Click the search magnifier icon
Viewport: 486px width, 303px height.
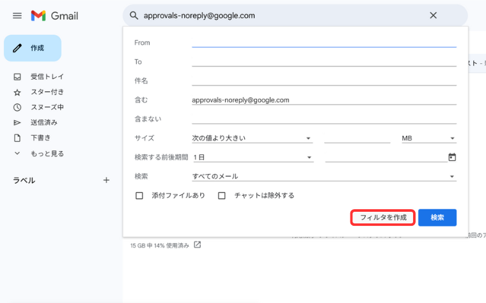pyautogui.click(x=134, y=15)
